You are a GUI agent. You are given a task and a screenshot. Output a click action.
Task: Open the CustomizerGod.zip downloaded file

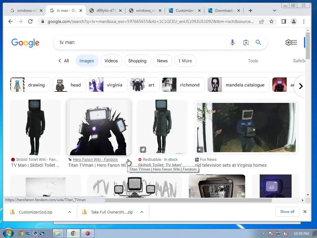click(x=36, y=212)
